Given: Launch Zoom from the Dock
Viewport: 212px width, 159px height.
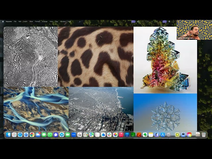Looking at the screenshot, I should tap(74, 135).
